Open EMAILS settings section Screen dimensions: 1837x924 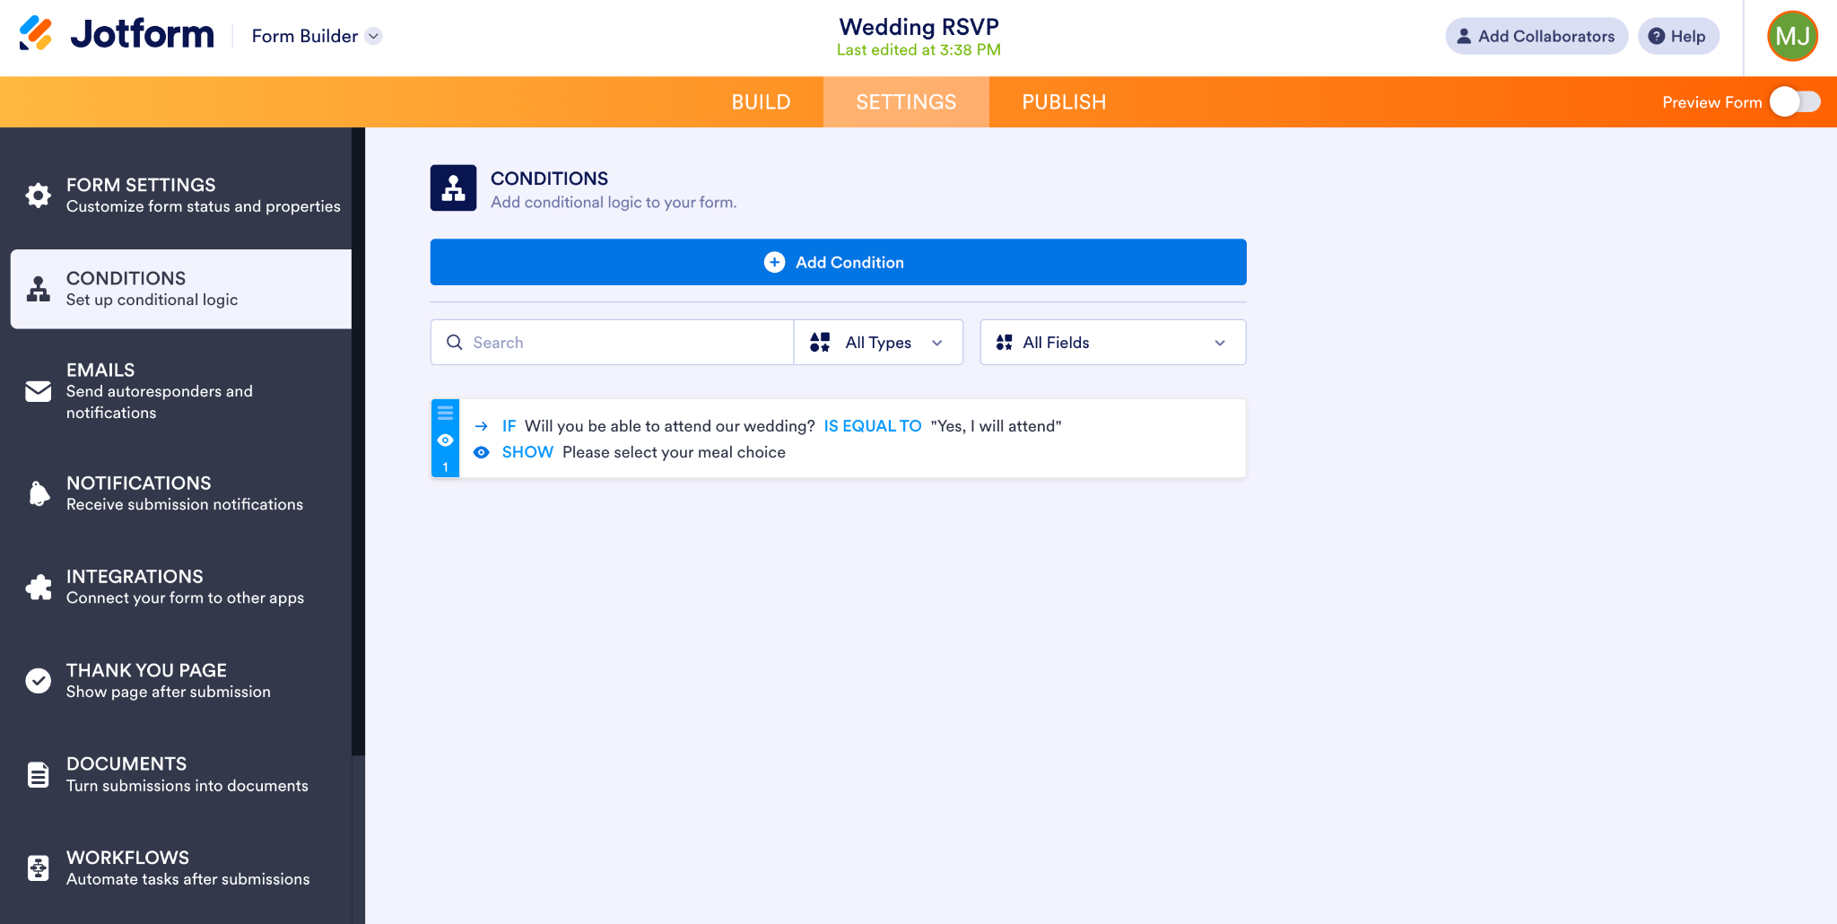point(181,391)
